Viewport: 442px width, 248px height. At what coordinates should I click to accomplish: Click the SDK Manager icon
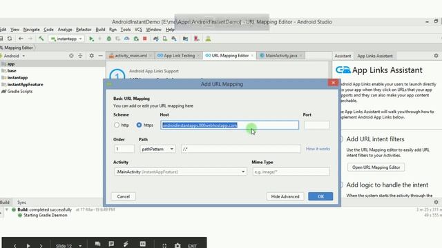(x=174, y=39)
